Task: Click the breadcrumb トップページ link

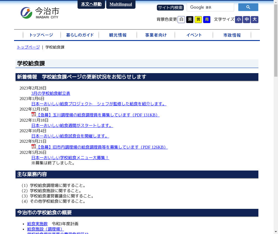Action: [28, 47]
